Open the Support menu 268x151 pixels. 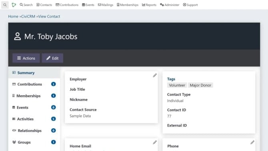point(190,5)
